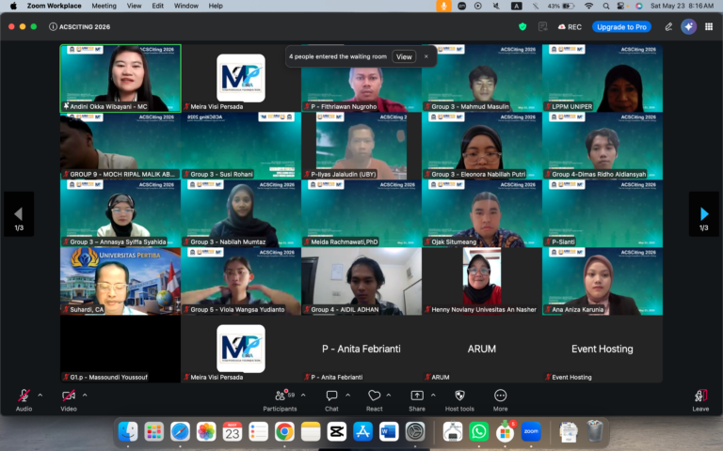This screenshot has height=451, width=723.
Task: Click Upgrade to Pro button
Action: pyautogui.click(x=621, y=26)
